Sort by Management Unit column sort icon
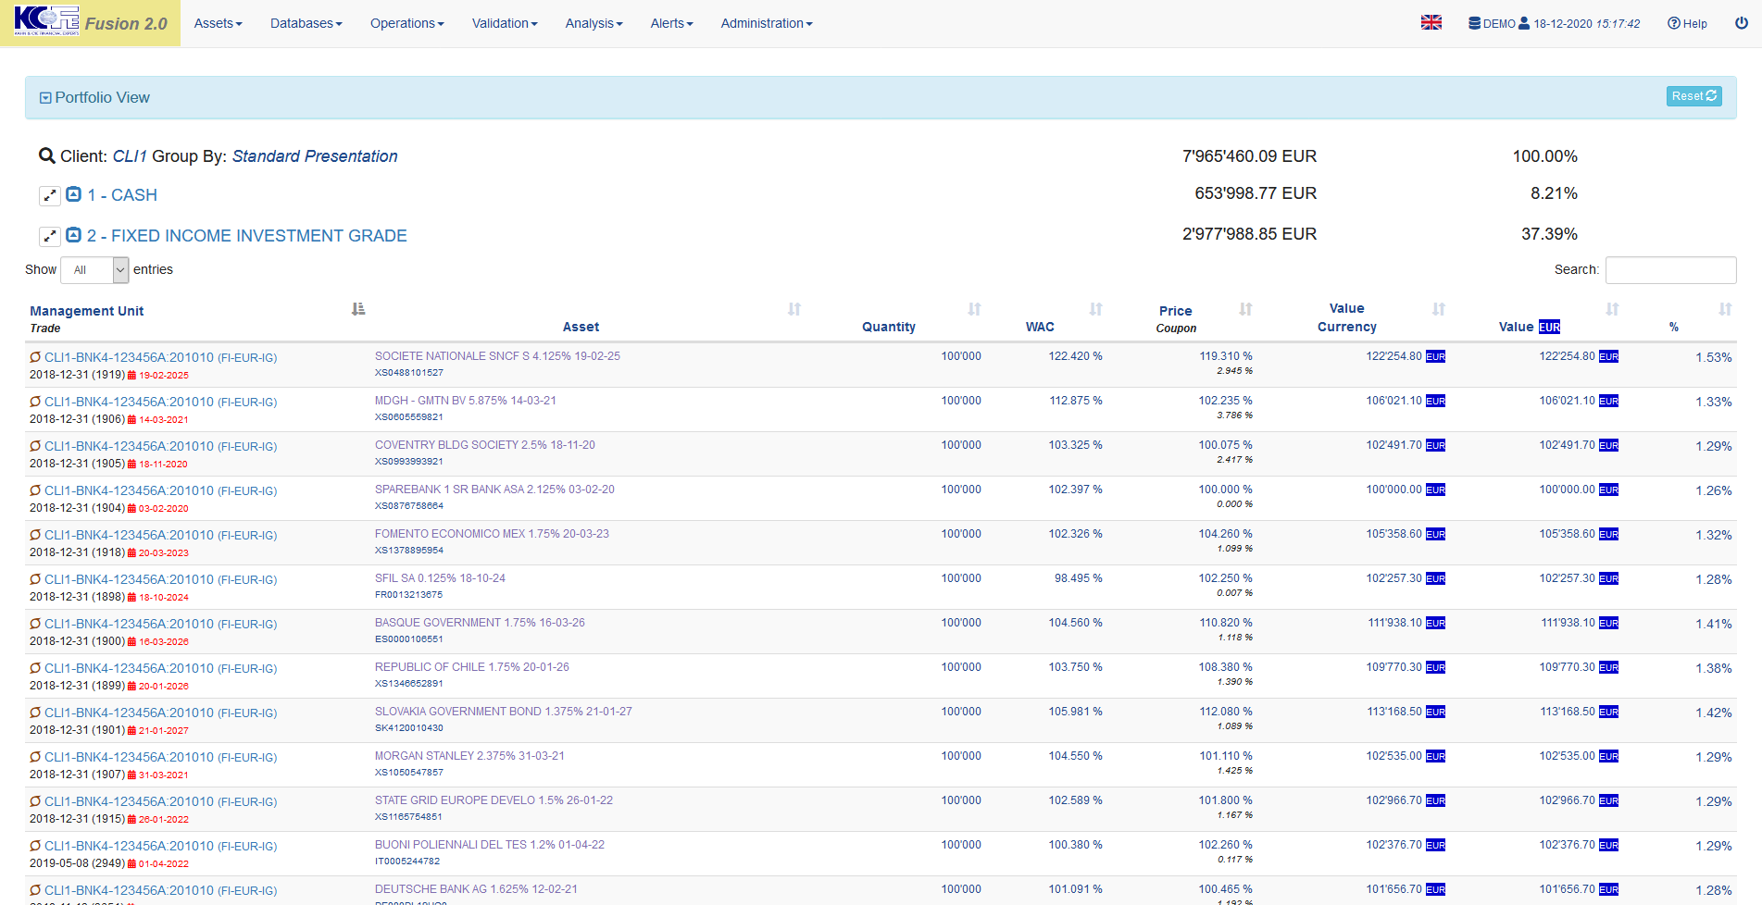This screenshot has height=905, width=1762. coord(358,309)
